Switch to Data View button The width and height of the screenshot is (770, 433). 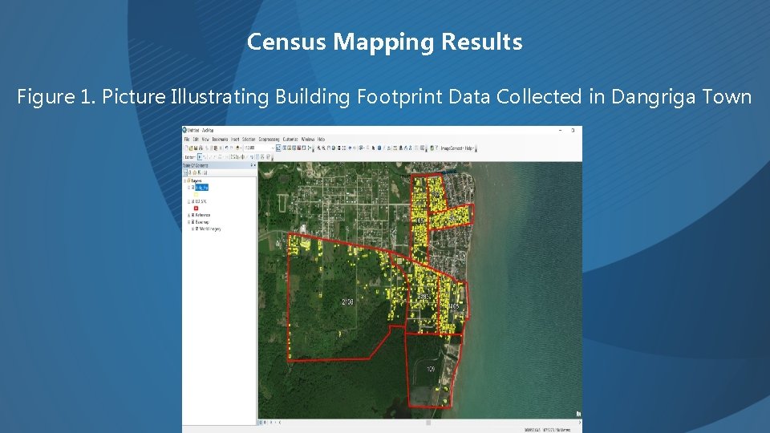pyautogui.click(x=260, y=423)
